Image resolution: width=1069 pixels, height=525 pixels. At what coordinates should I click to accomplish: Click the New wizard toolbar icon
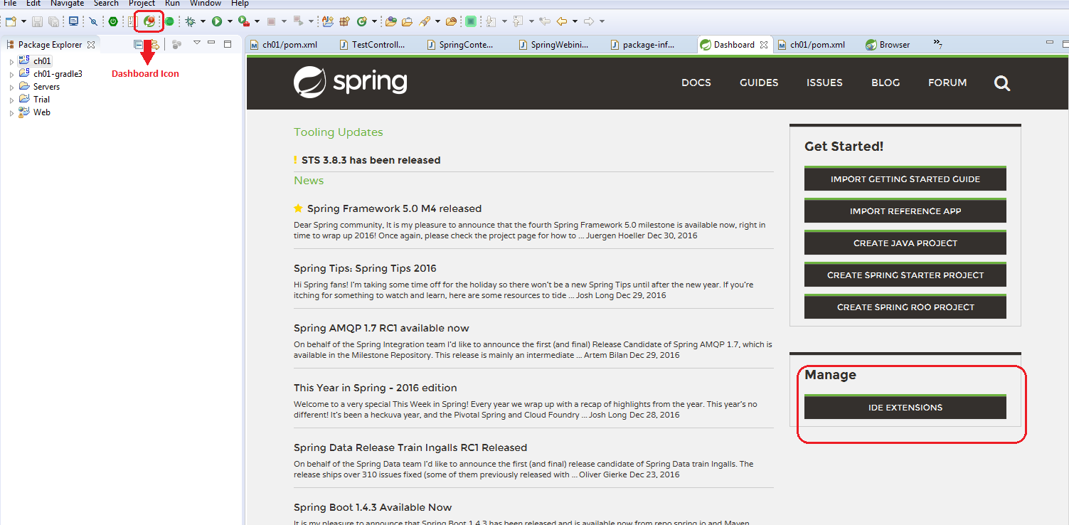point(11,21)
